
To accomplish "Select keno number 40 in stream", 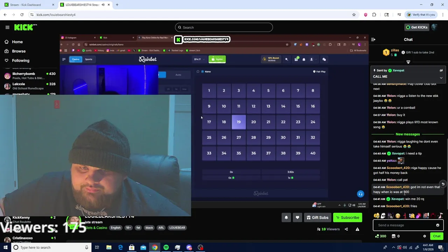I will coord(313,153).
